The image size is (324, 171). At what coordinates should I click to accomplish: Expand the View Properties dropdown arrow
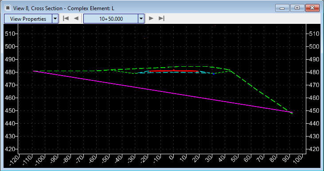(x=55, y=19)
